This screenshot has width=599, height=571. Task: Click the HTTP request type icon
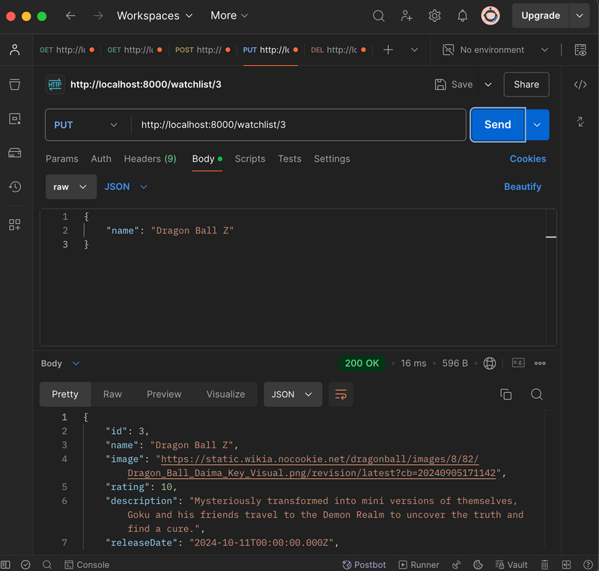click(x=55, y=85)
